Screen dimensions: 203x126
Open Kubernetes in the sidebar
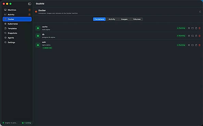[x=17, y=24]
